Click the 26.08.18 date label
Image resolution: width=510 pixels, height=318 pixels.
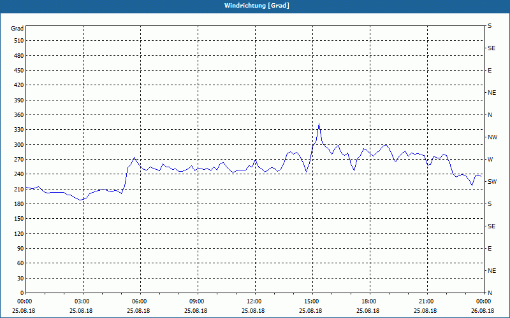(483, 311)
